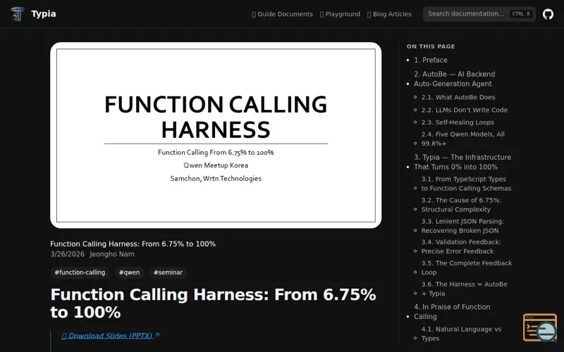Open Guide Documents menu
564x352 pixels.
[282, 14]
